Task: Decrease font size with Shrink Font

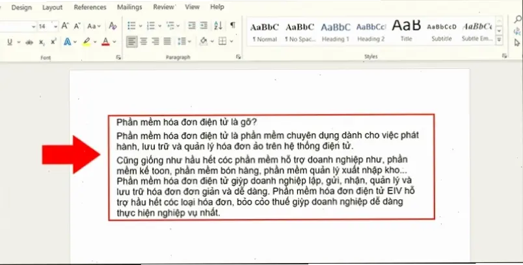Action: pos(77,25)
